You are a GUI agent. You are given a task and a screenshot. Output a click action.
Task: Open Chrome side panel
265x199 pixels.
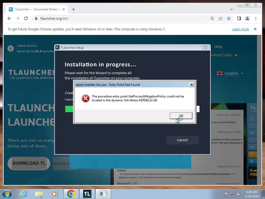click(239, 18)
